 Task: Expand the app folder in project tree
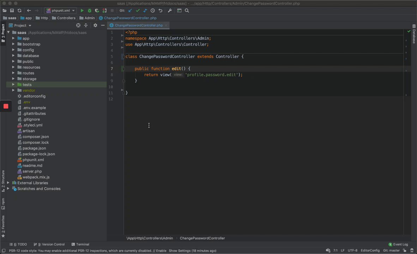click(13, 38)
